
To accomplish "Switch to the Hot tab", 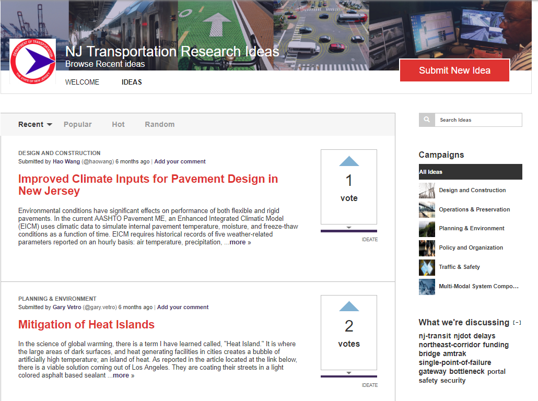I will pos(118,124).
